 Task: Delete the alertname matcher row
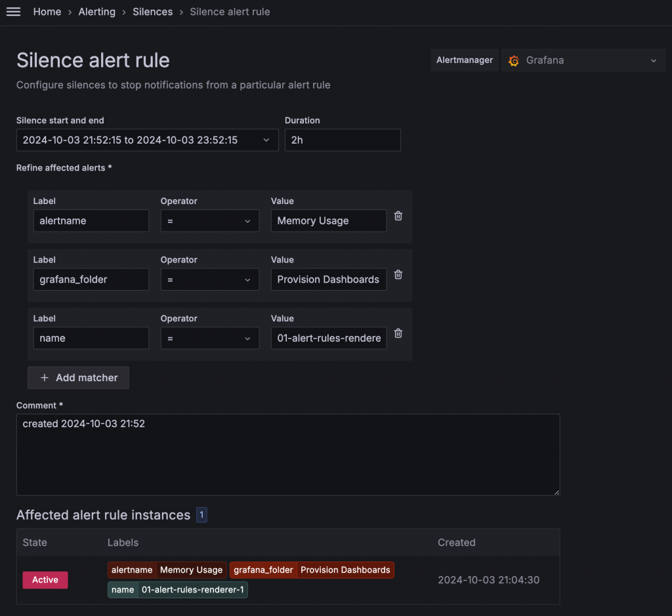(398, 216)
